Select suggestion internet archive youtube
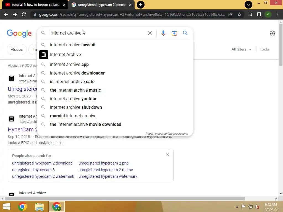This screenshot has width=283, height=212. (x=115, y=99)
